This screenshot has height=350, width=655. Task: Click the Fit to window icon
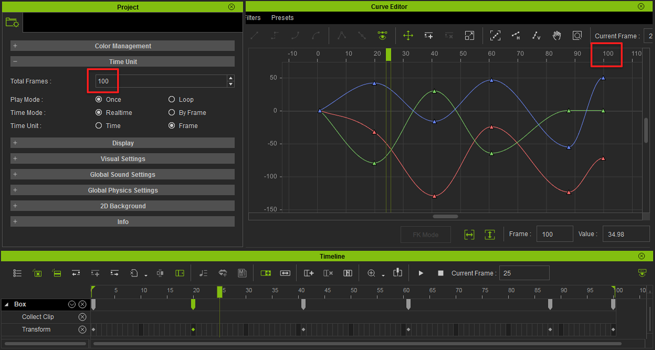point(495,35)
